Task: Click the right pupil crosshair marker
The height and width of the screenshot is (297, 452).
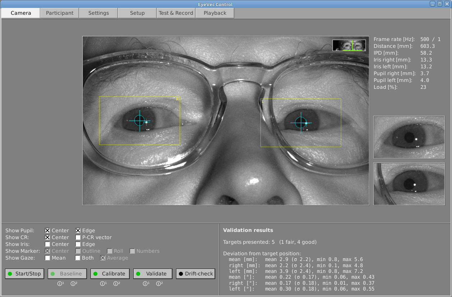Action: pos(139,120)
